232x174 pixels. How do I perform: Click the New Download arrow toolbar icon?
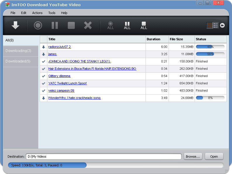[15, 25]
